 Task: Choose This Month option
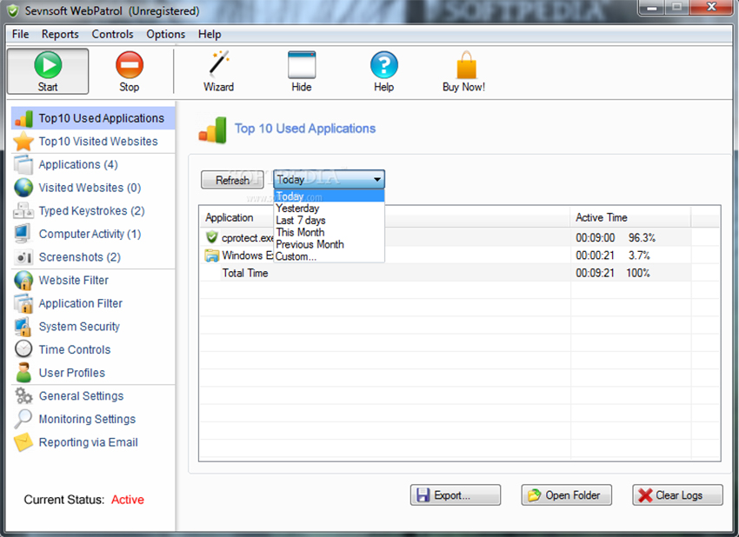pyautogui.click(x=329, y=232)
